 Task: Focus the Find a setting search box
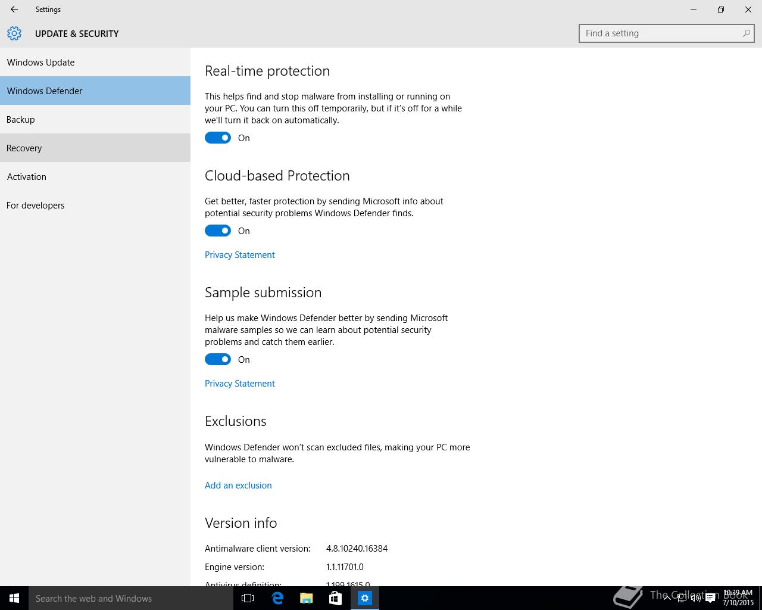667,33
